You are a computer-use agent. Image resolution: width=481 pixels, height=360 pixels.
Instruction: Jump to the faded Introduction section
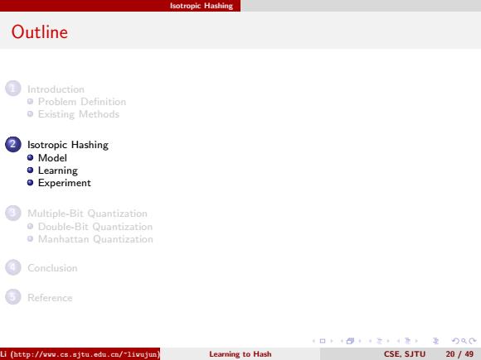coord(56,89)
